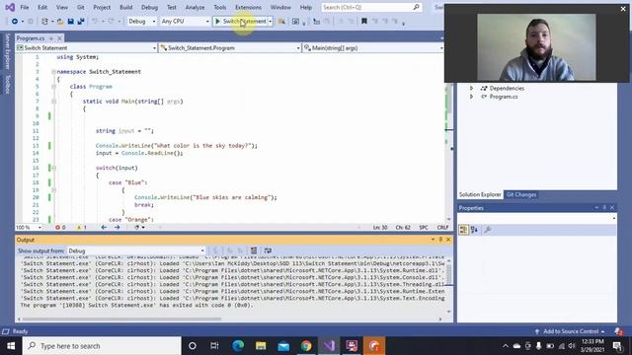Switch to the Git Changes tab
The image size is (632, 355).
click(x=521, y=194)
